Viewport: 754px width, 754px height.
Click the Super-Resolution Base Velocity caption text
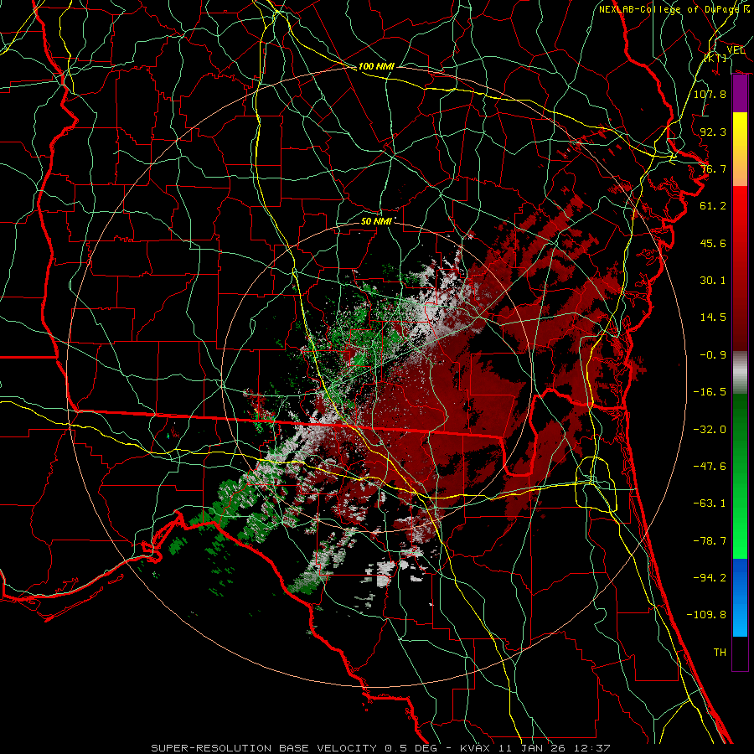pos(380,748)
